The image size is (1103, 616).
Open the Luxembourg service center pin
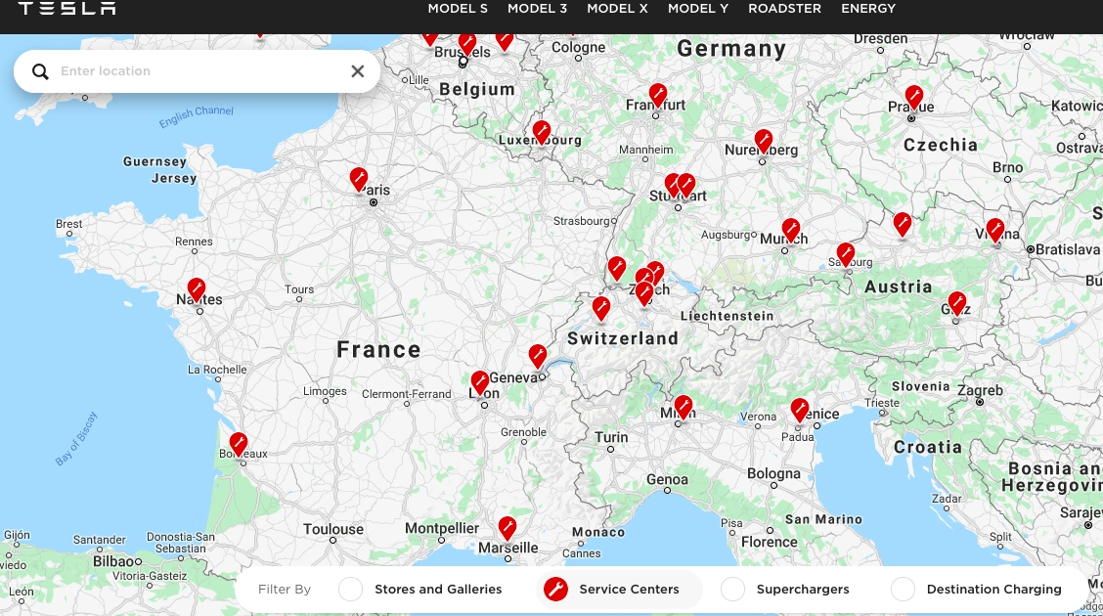[542, 132]
